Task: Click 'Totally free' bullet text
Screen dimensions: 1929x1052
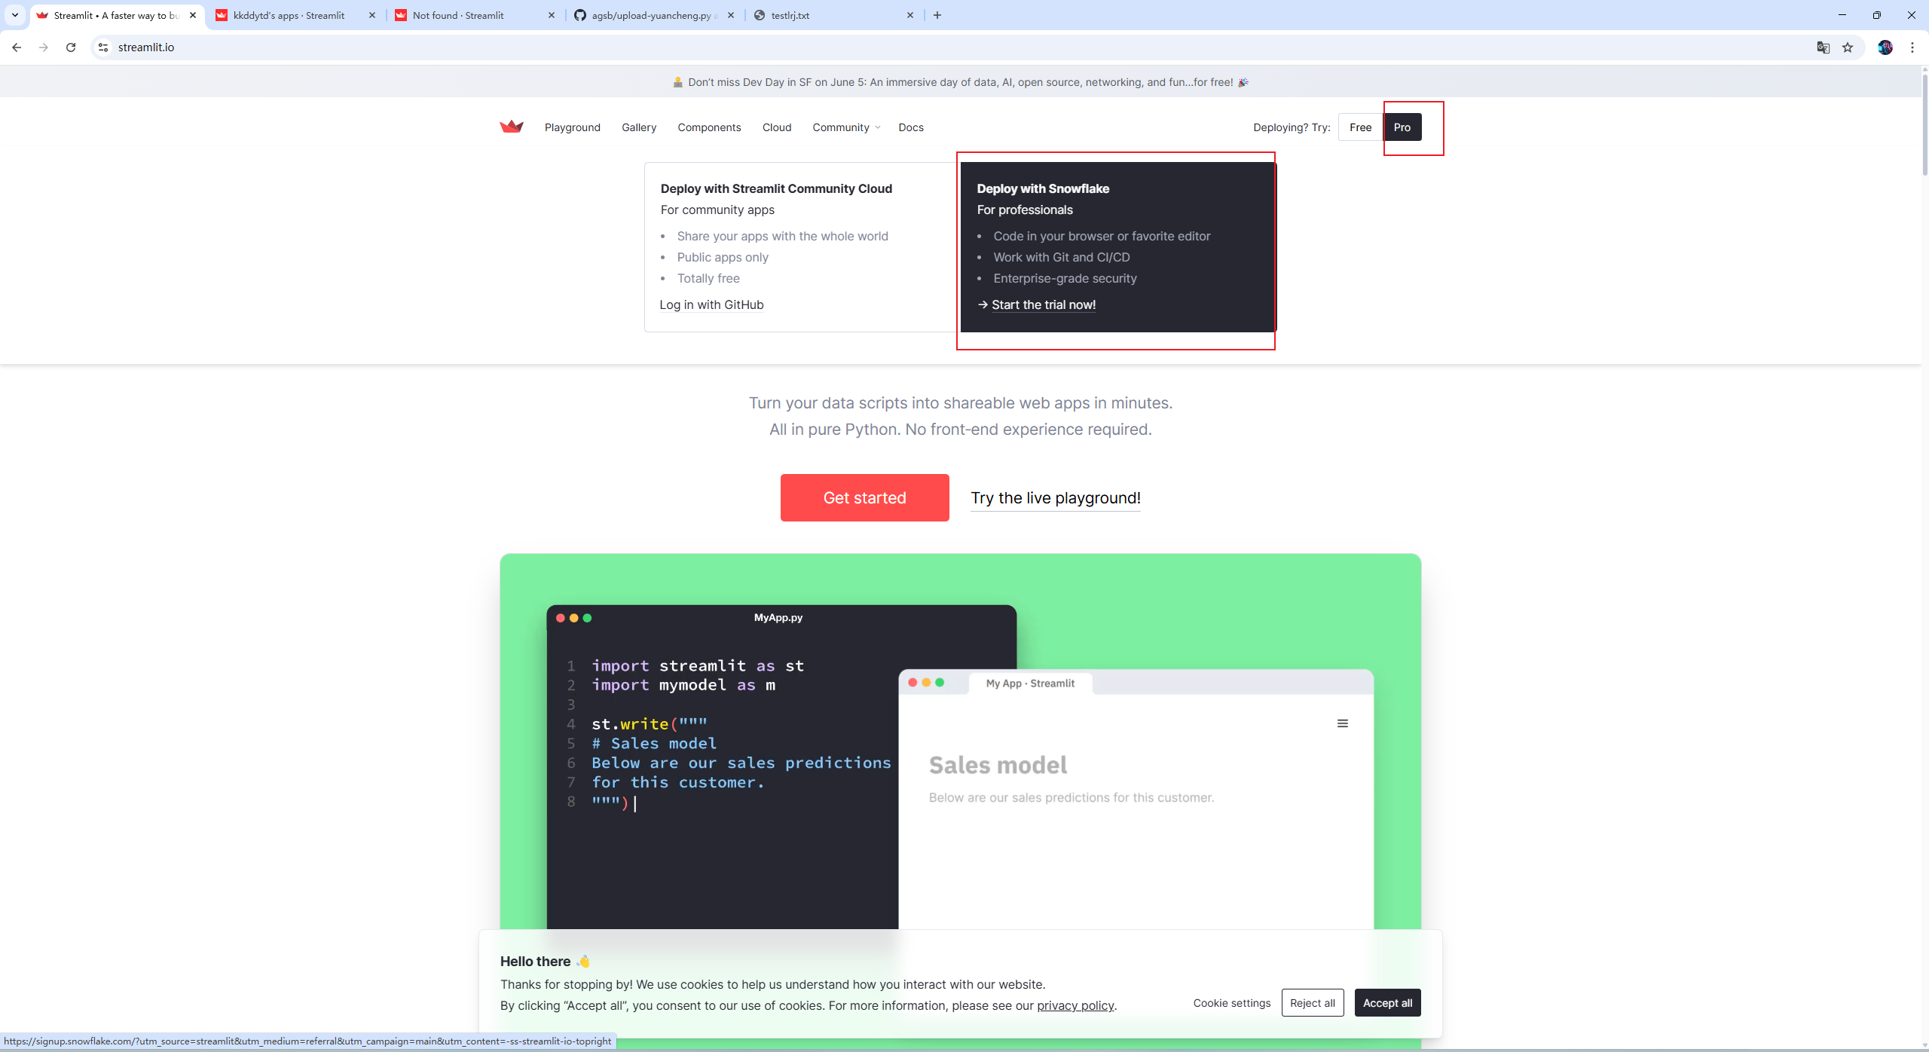Action: (x=708, y=278)
